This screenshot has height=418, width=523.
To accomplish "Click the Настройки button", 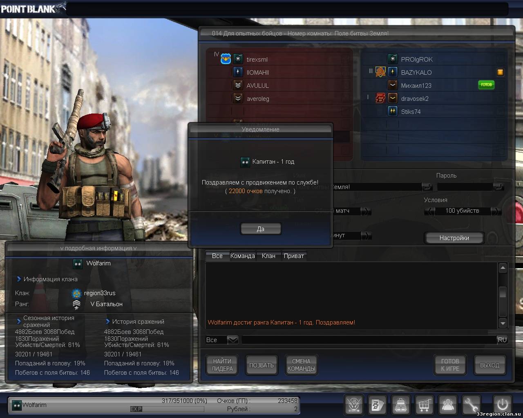I will point(454,238).
